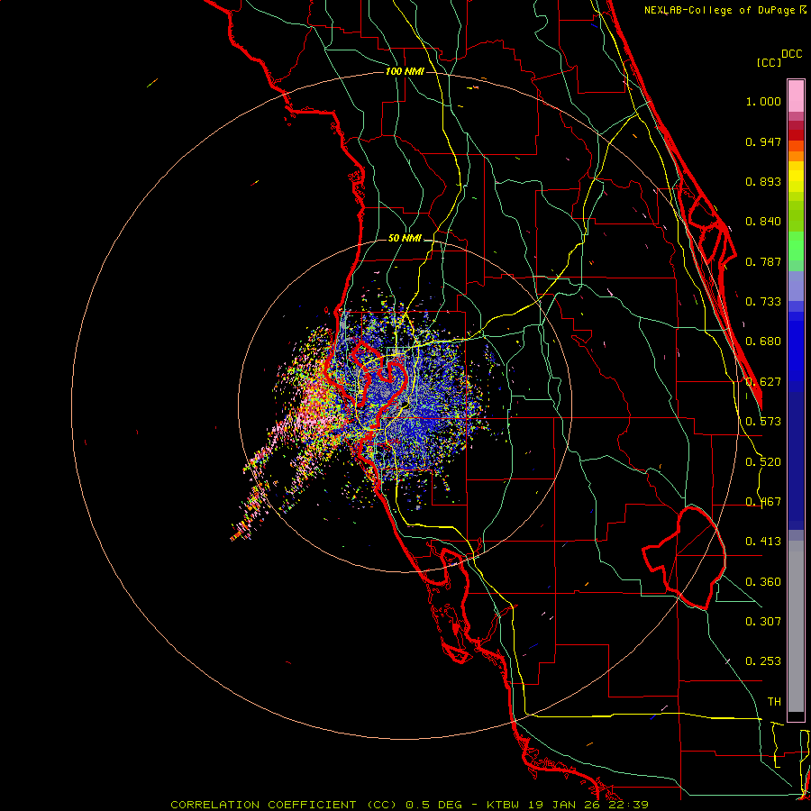
Task: Click the 100 NMI range ring label
Action: tap(405, 71)
